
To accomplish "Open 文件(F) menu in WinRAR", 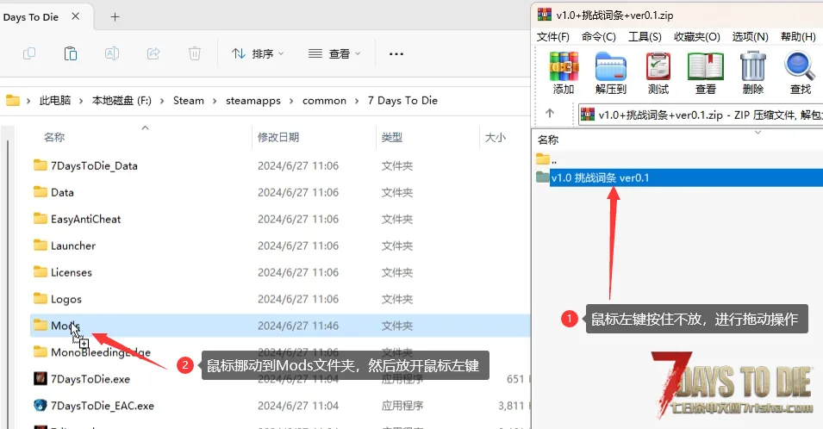I will pos(552,37).
